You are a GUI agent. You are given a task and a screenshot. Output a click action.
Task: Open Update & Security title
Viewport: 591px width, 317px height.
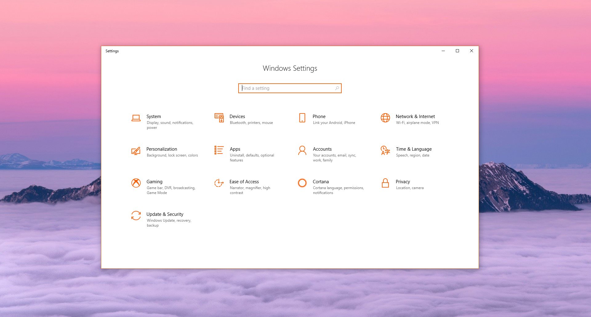click(x=165, y=214)
